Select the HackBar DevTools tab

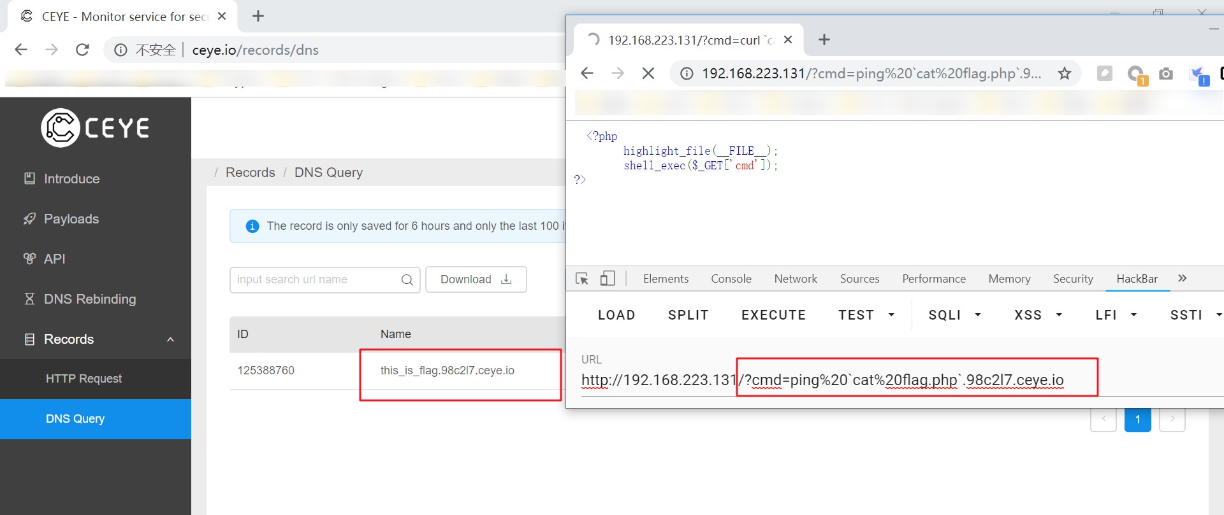1137,279
